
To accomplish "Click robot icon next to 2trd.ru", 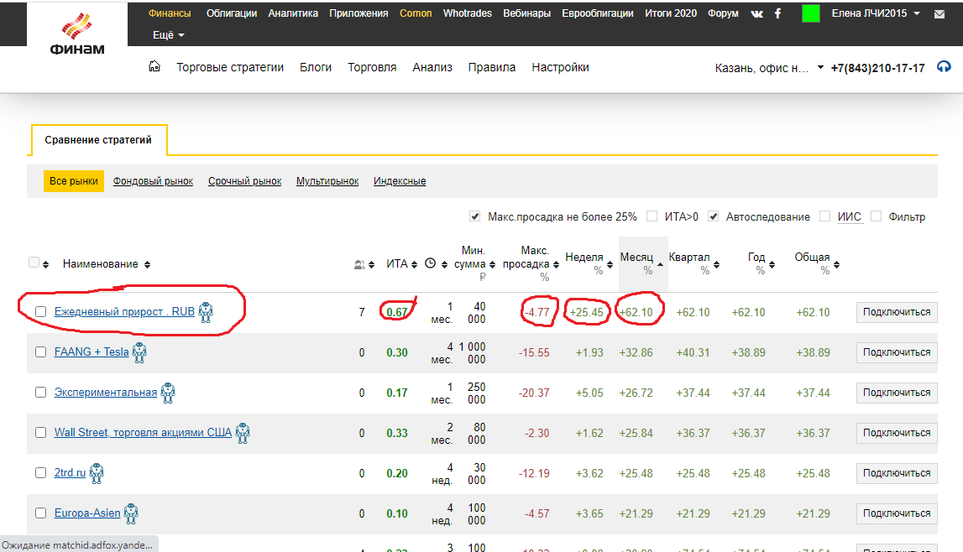I will (x=97, y=473).
